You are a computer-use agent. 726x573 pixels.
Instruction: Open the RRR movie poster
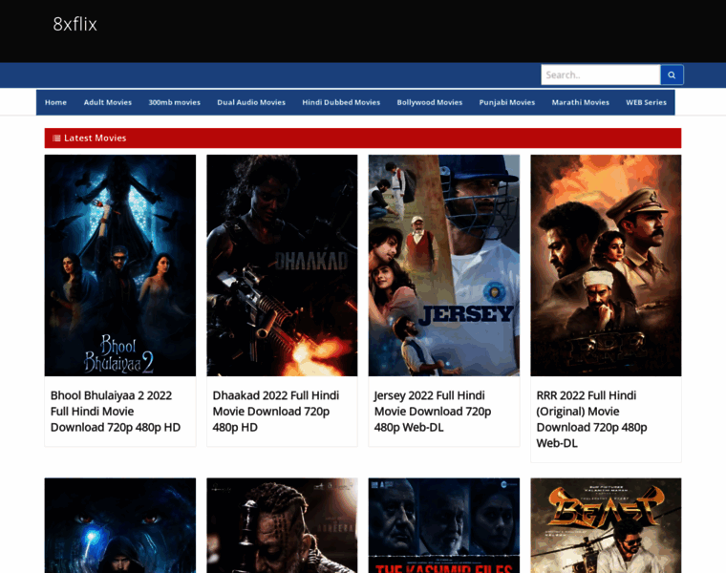606,265
